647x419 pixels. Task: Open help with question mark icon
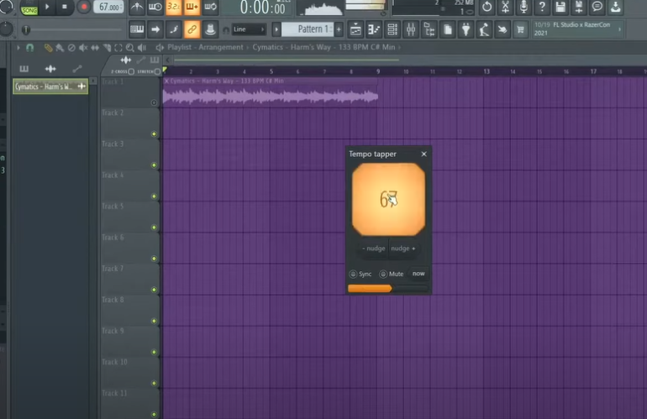(542, 7)
